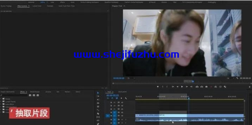
Task: Click the Mark In button
Action: 162,87
